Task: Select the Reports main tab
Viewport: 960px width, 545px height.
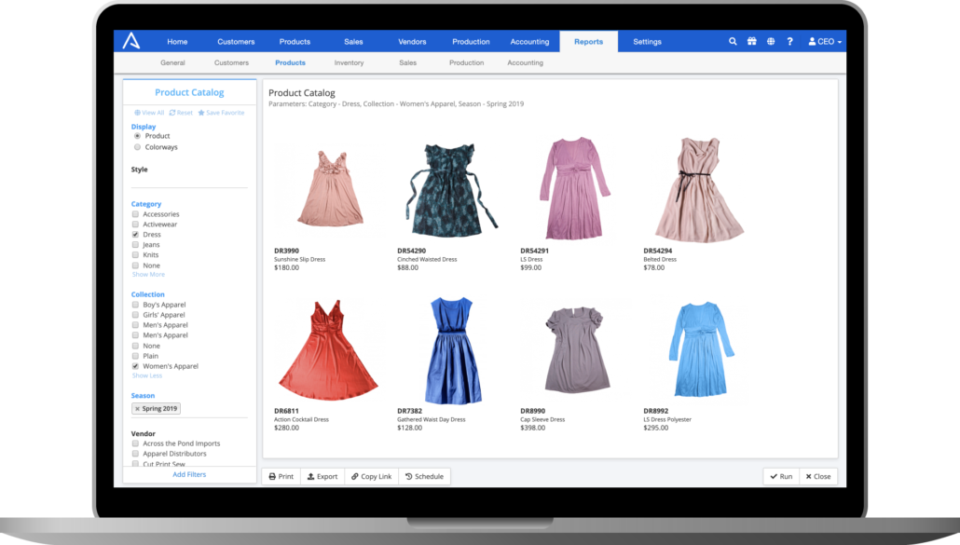Action: [588, 42]
